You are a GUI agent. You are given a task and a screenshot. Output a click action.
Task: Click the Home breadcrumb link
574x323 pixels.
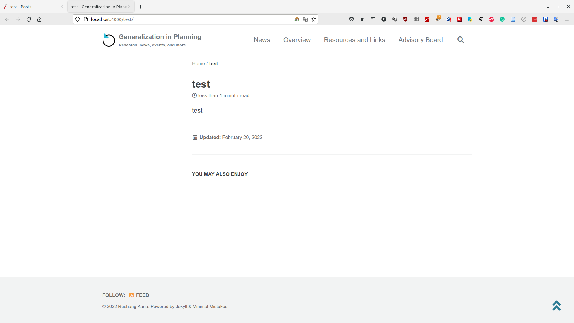point(199,63)
